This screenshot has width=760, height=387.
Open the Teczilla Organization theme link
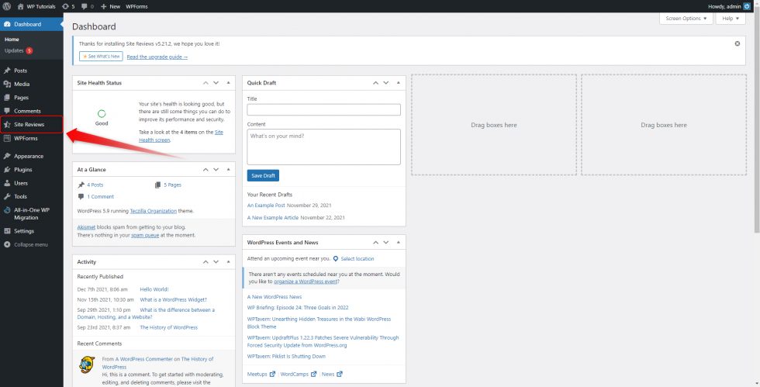coord(154,211)
